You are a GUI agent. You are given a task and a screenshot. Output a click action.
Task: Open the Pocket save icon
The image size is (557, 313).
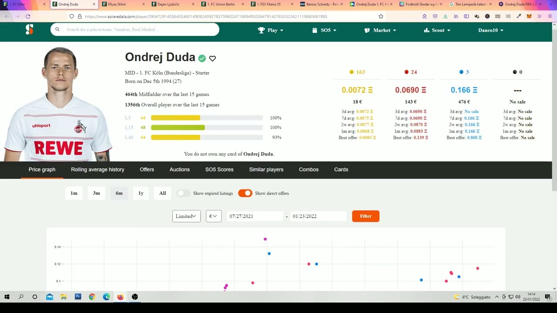coord(435,16)
